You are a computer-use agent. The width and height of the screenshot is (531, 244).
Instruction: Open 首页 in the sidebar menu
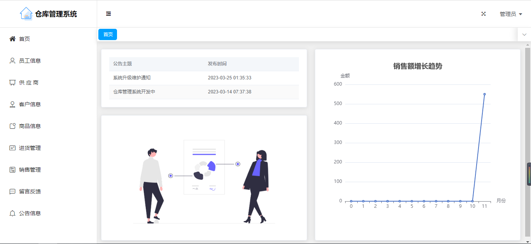point(48,39)
